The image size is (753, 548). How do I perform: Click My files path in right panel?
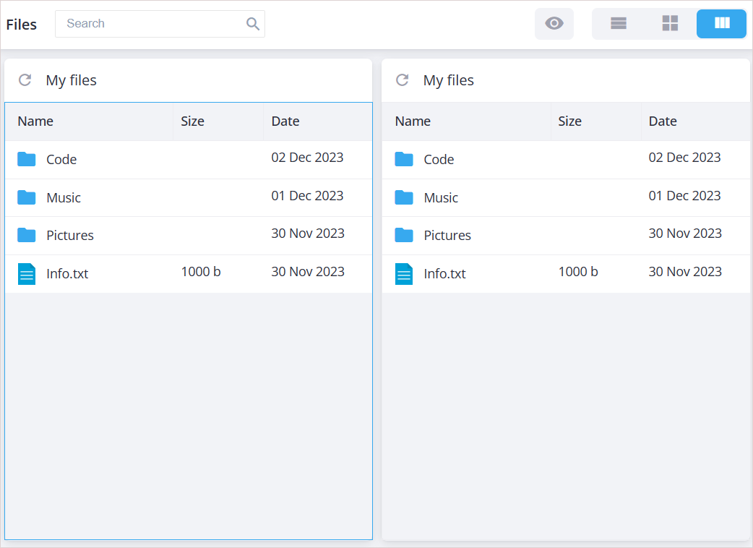448,80
